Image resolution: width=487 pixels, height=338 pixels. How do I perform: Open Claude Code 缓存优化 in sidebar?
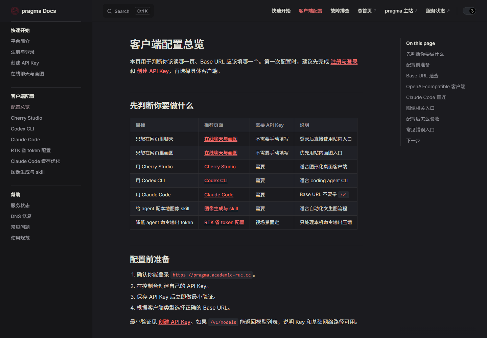pos(36,161)
